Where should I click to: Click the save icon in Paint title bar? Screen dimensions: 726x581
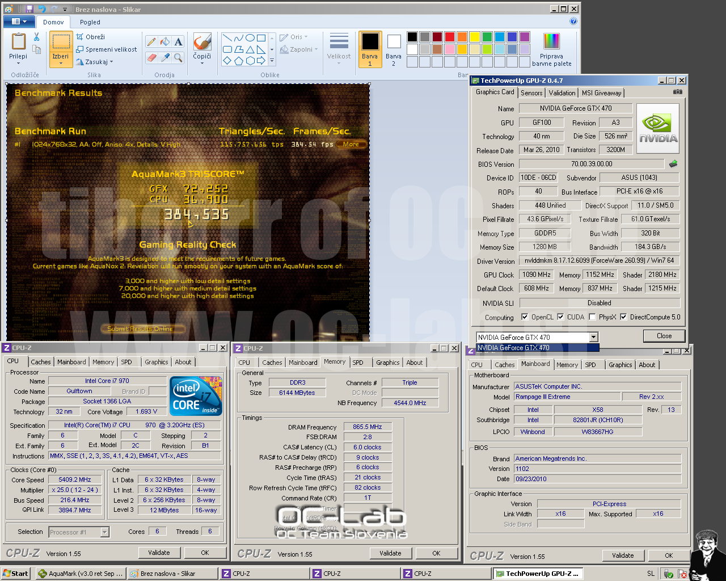(x=29, y=9)
